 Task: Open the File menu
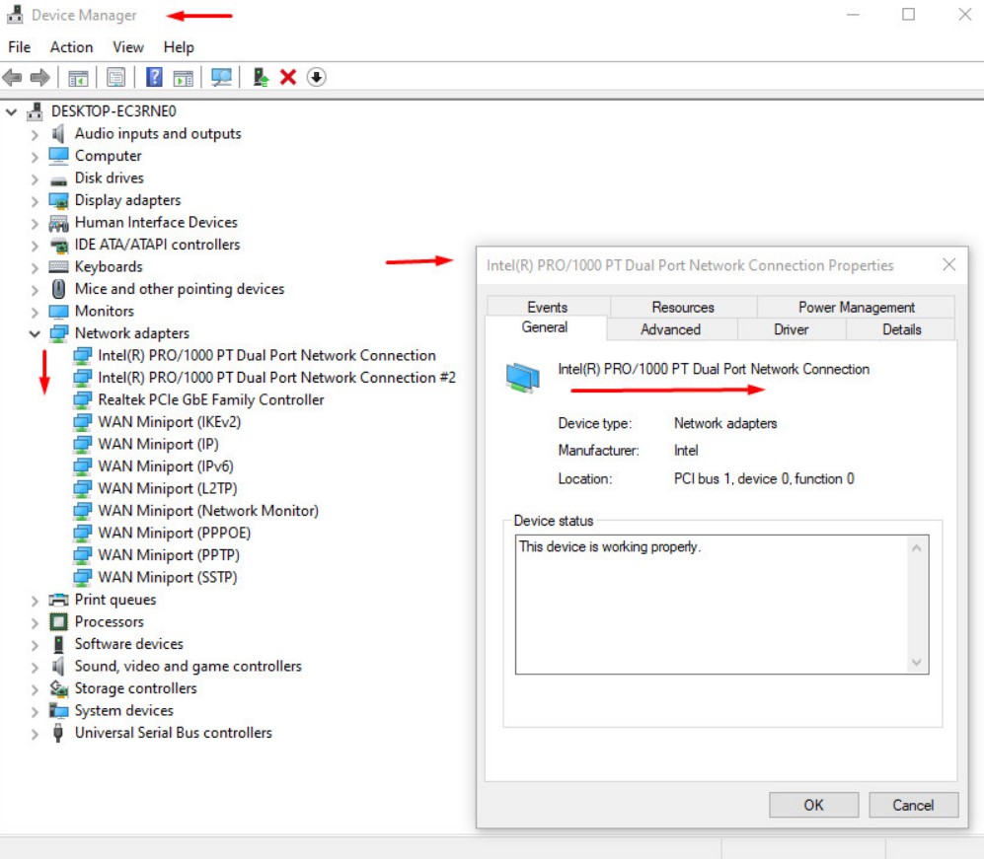click(20, 47)
